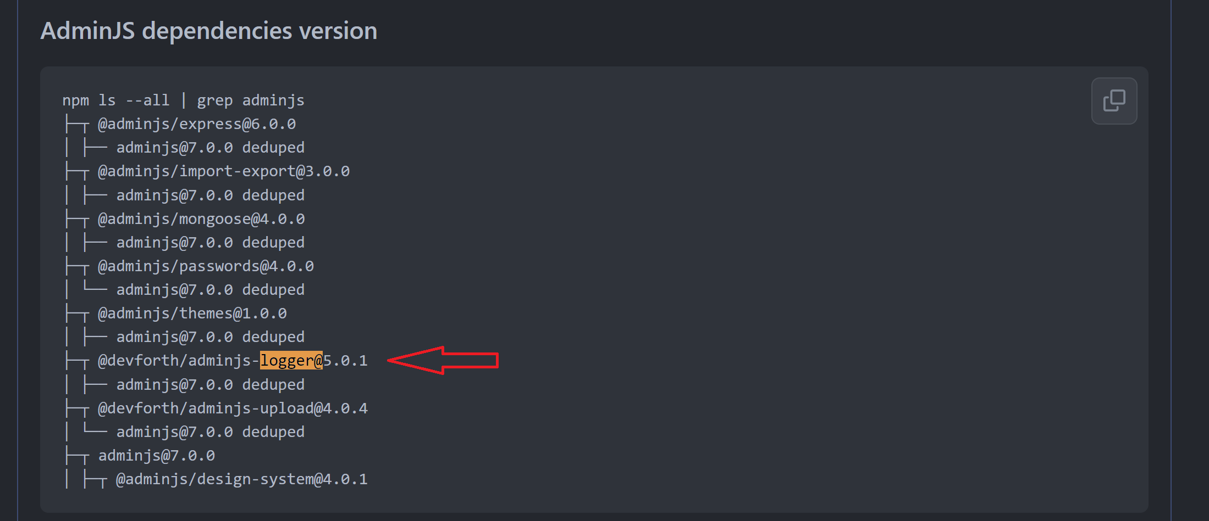Viewport: 1209px width, 521px height.
Task: Select the deduped adminjs under adminjs-logger
Action: click(x=210, y=384)
